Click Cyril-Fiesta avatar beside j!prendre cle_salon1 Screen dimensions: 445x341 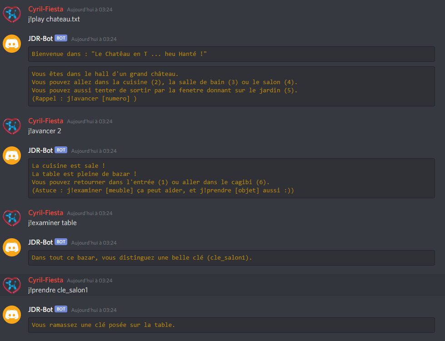click(12, 285)
